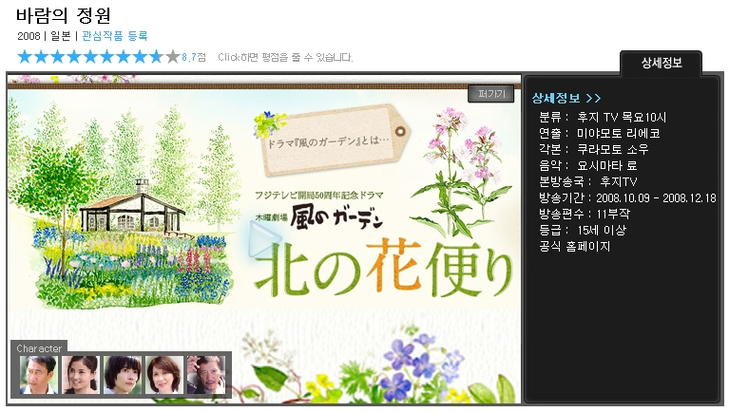The image size is (729, 412).
Task: Click the 퍼가기 share button
Action: [489, 94]
